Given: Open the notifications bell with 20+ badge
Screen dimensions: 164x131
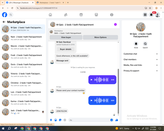Looking at the screenshot, I should (x=151, y=15).
